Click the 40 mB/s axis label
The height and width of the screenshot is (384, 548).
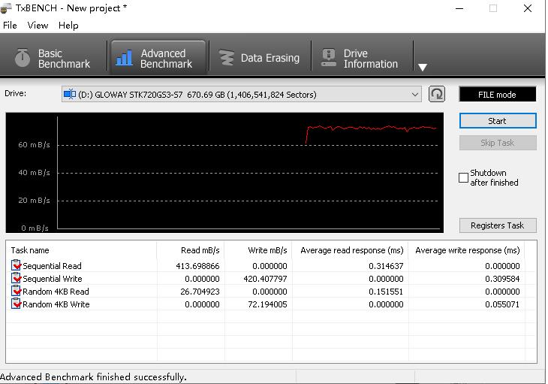(34, 173)
